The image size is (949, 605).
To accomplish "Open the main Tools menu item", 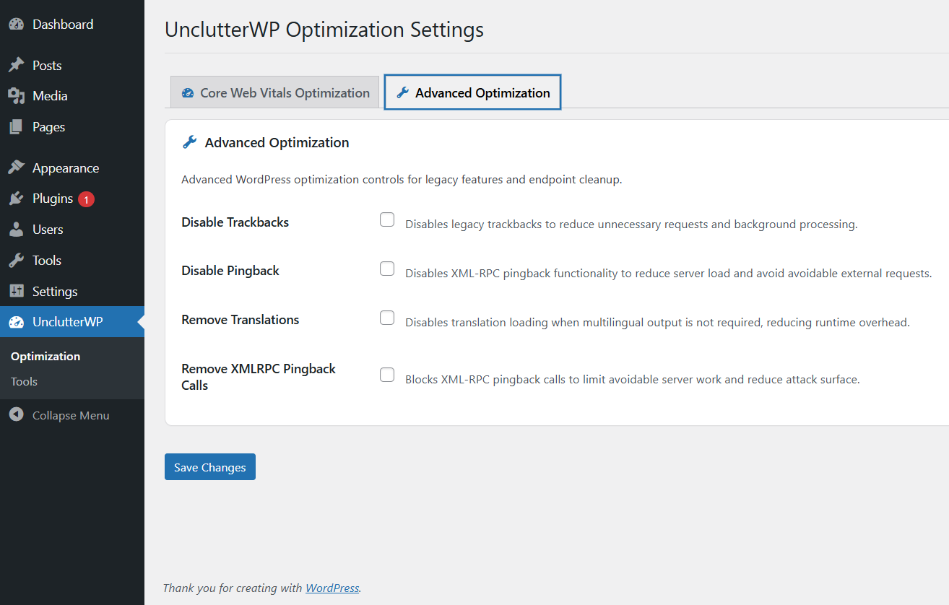I will [x=72, y=261].
